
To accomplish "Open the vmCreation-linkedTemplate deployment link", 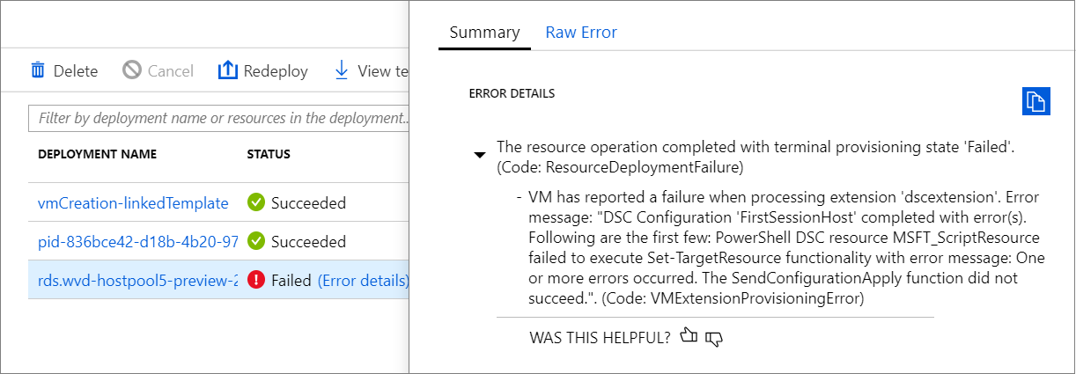I will [x=133, y=203].
